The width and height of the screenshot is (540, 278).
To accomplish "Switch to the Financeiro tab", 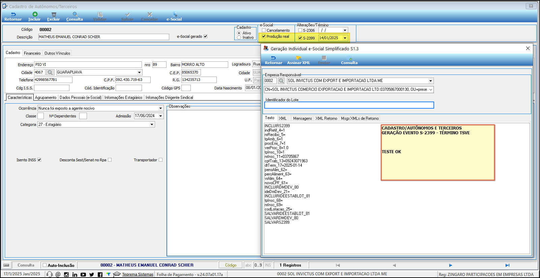I will pyautogui.click(x=32, y=53).
